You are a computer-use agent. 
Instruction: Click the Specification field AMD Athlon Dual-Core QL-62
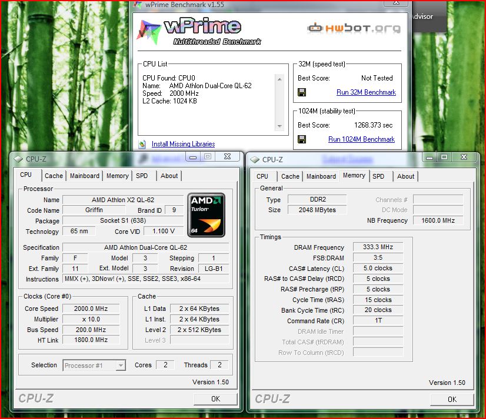[146, 247]
